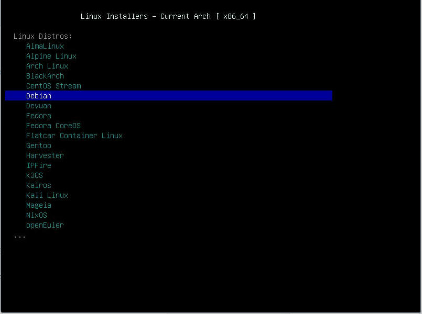This screenshot has width=422, height=314.
Task: Open the IPFire installer entry
Action: pyautogui.click(x=39, y=165)
